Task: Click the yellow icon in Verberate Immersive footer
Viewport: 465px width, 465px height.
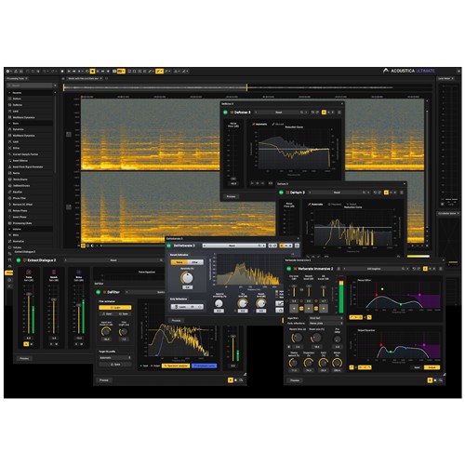Action: click(430, 380)
